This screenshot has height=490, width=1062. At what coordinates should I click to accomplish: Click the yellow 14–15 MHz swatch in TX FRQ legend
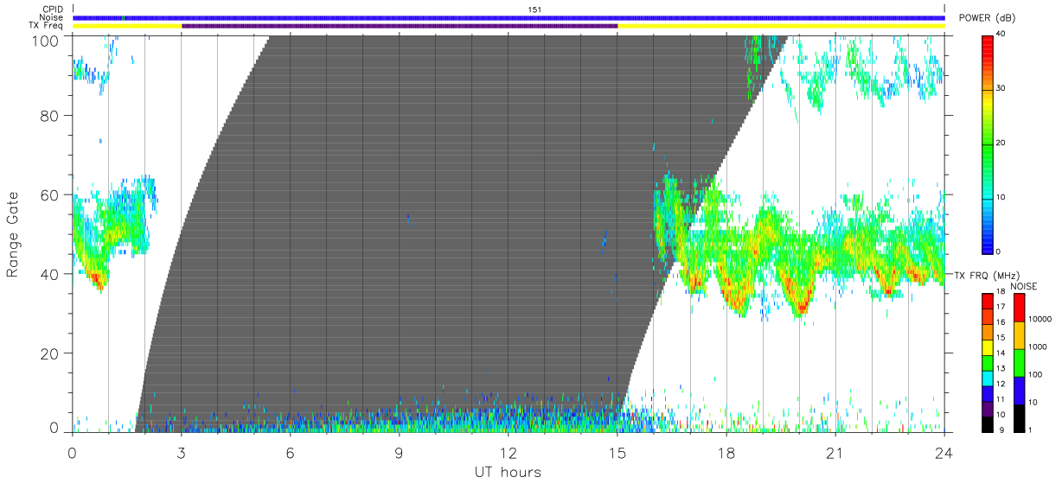click(x=988, y=347)
